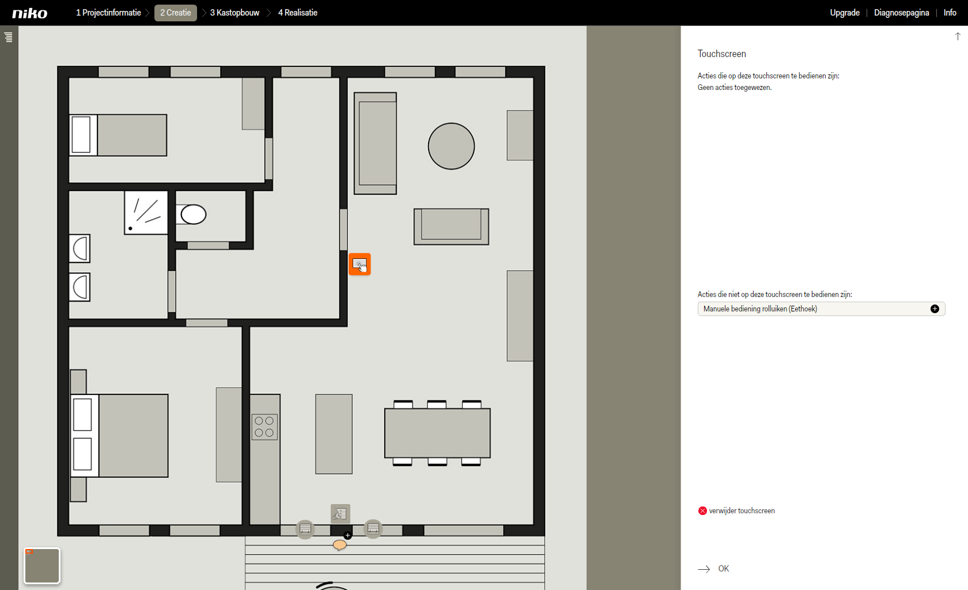Viewport: 968px width, 590px height.
Task: Select the shutter motor control icon
Action: (341, 513)
